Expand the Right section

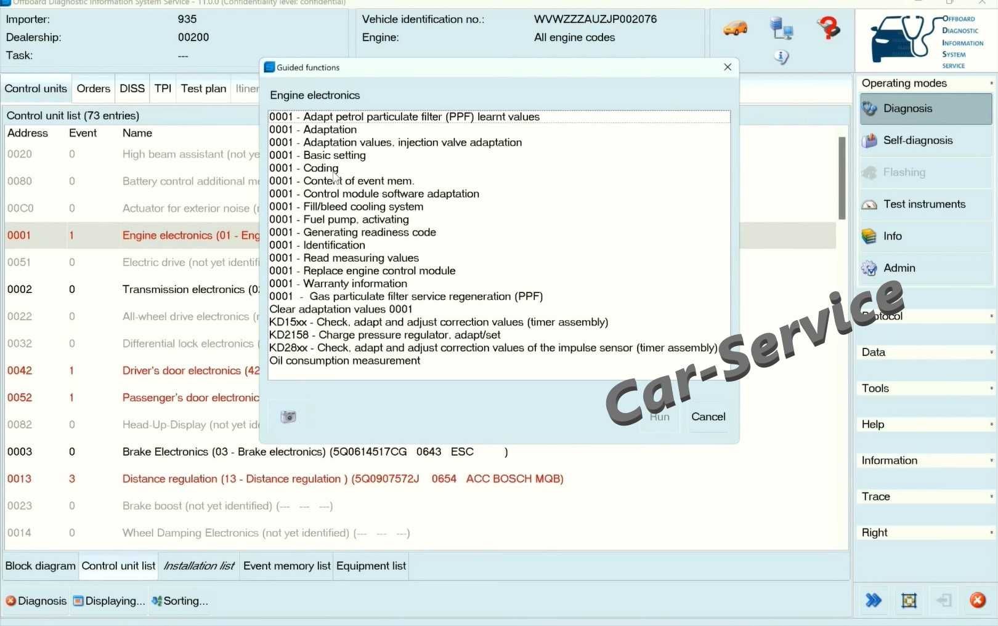coord(925,532)
